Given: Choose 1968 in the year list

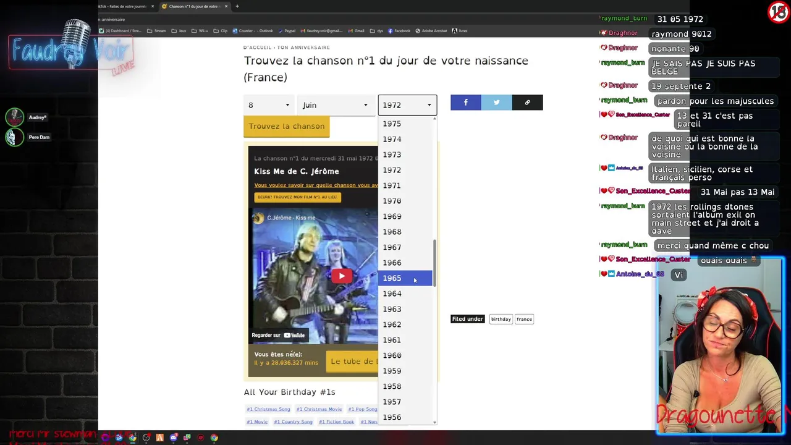Looking at the screenshot, I should pos(405,232).
